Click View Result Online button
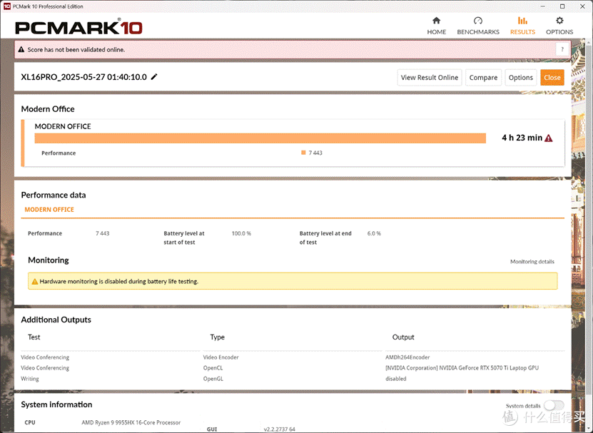593x433 pixels. (x=430, y=78)
